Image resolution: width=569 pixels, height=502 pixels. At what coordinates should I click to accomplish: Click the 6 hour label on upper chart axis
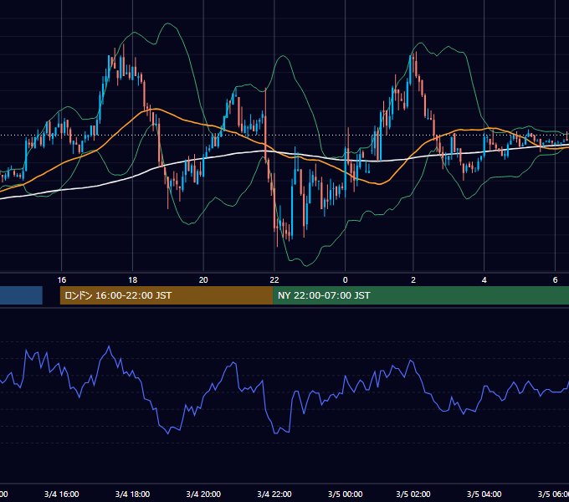tap(555, 280)
